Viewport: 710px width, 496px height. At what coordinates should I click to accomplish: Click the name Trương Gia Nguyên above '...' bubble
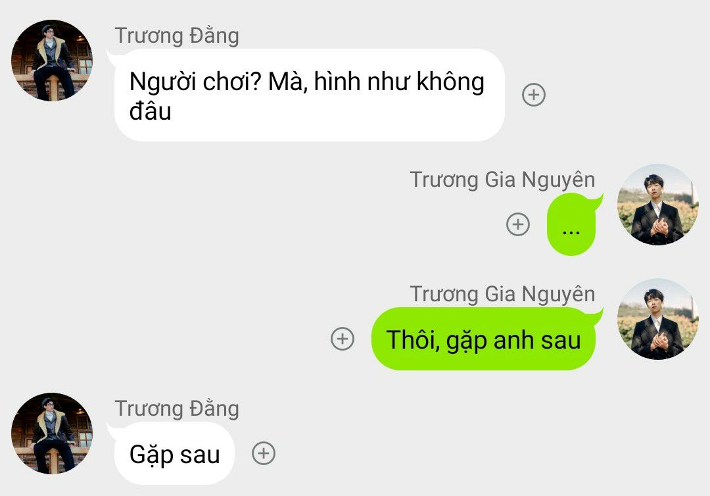502,180
